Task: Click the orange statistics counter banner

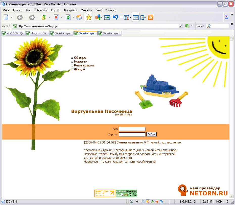Action: [105, 193]
